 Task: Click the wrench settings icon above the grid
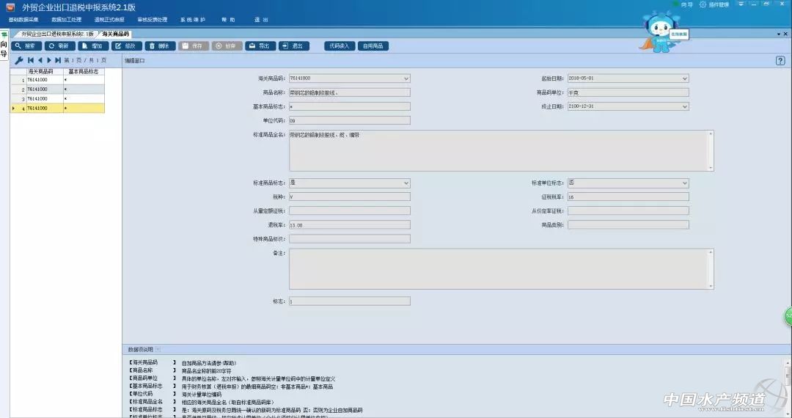(19, 60)
